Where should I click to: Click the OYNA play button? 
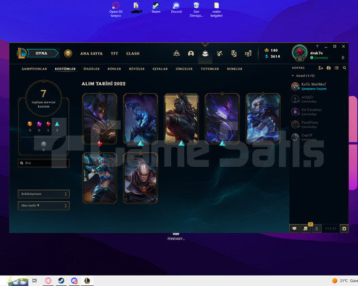(x=42, y=53)
